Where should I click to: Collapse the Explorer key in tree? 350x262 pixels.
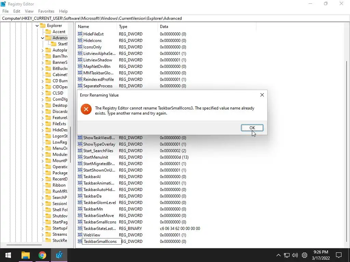pyautogui.click(x=37, y=26)
